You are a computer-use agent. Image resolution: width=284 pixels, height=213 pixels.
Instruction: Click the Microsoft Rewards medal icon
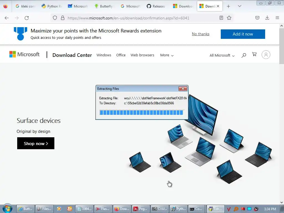pyautogui.click(x=21, y=34)
